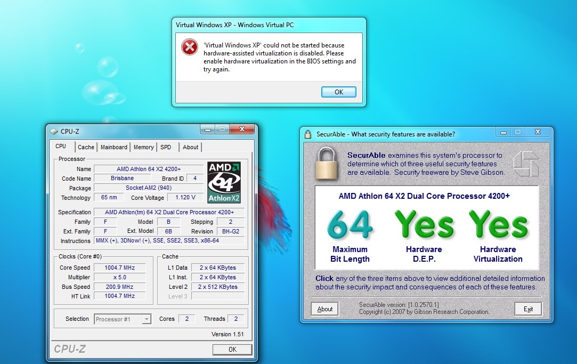This screenshot has width=577, height=364.
Task: Click the Core Voltage value 1.120 V
Action: (185, 197)
